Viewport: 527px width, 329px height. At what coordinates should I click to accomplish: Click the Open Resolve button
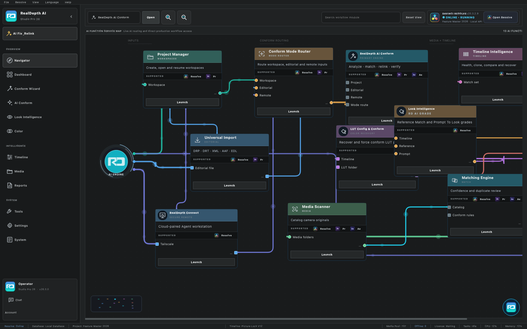(x=500, y=17)
